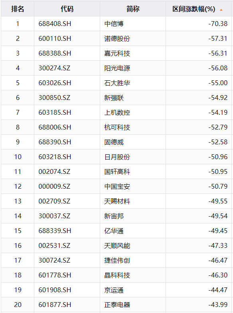Click the 排名 column header

click(18, 9)
